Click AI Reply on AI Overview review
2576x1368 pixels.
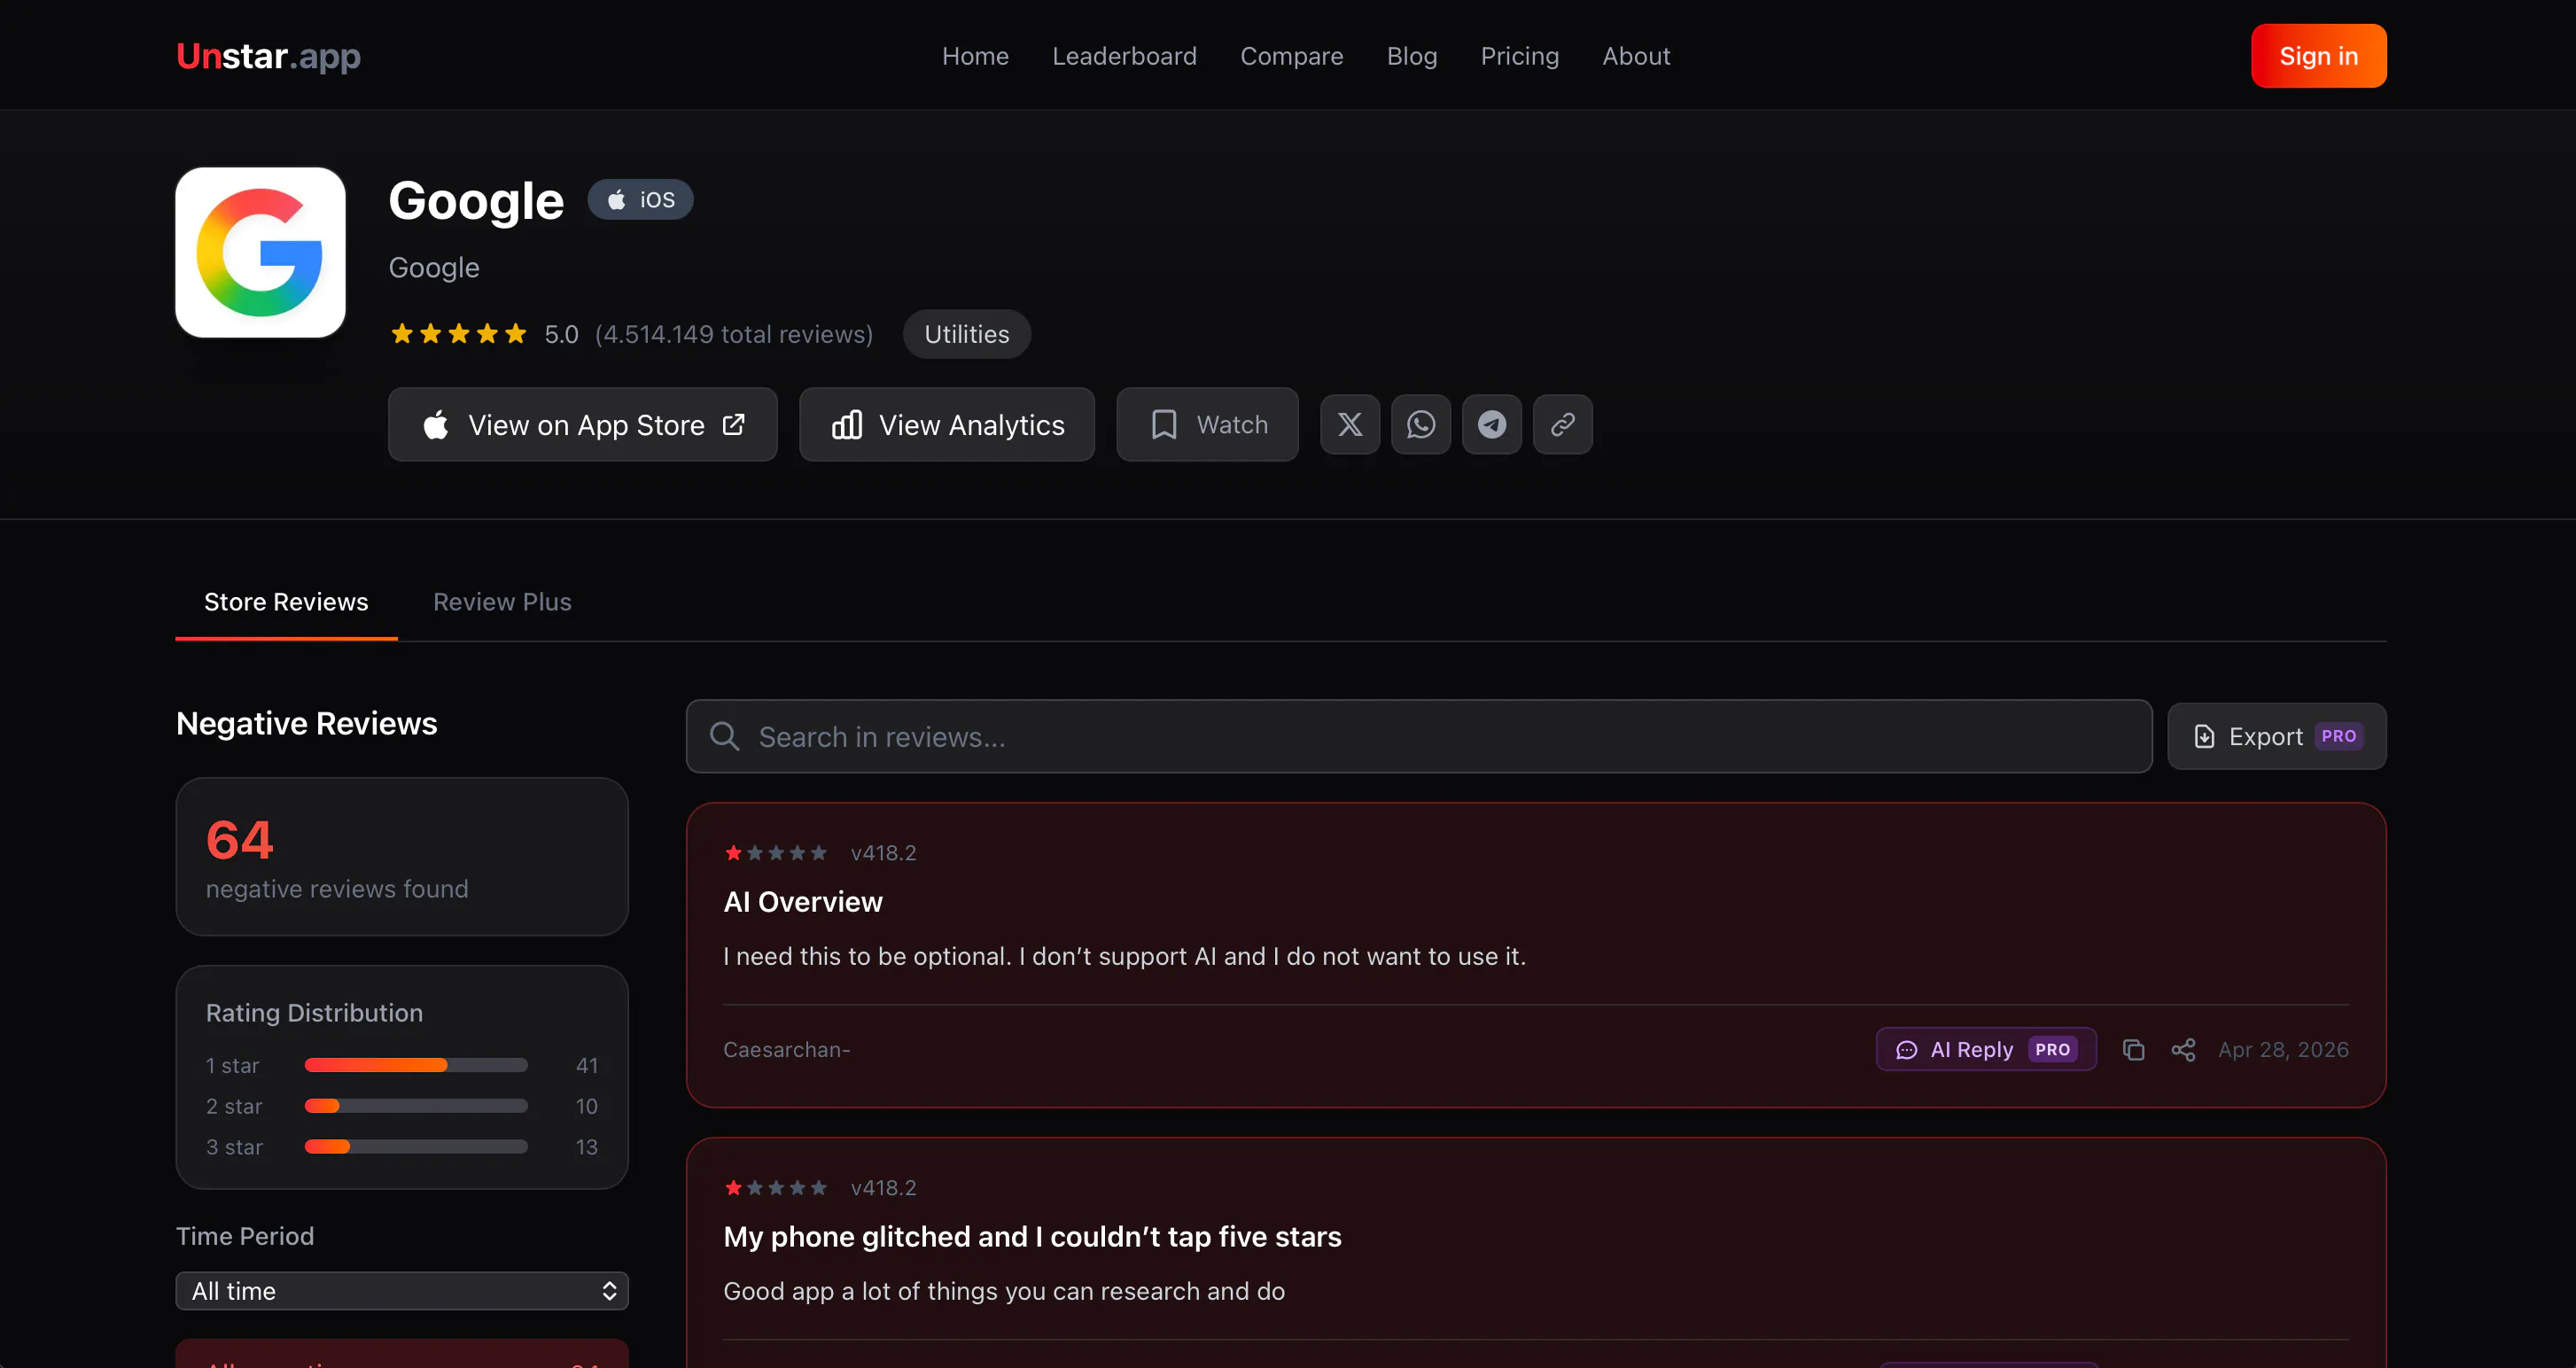(1986, 1049)
